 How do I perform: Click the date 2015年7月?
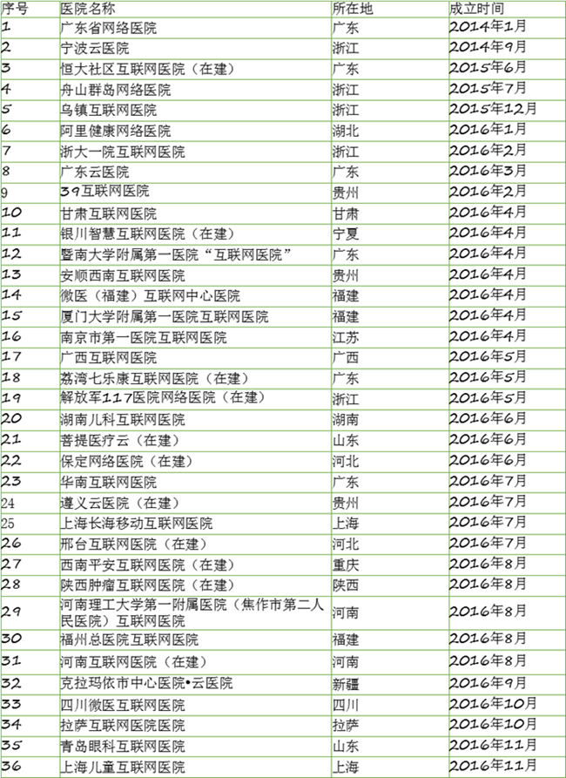(x=488, y=88)
